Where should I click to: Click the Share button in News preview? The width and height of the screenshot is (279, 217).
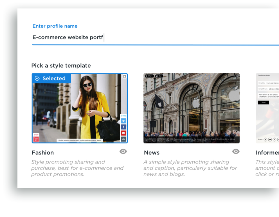[149, 76]
